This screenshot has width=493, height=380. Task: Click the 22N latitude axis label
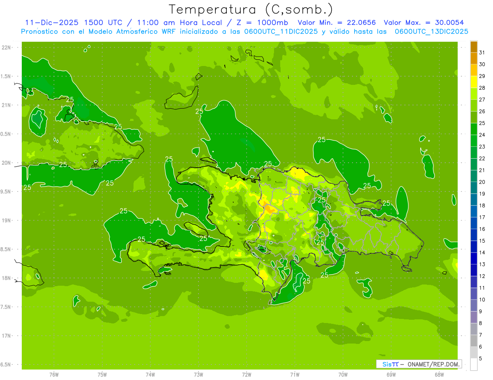6,48
